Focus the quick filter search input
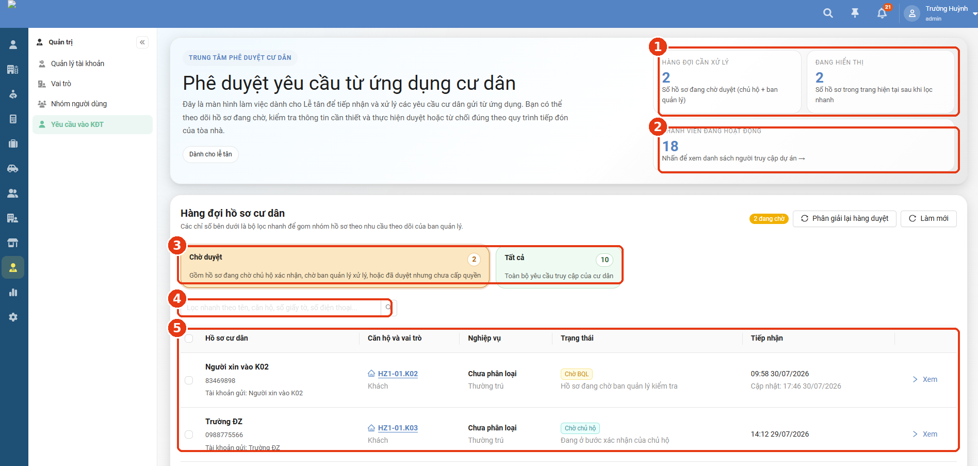This screenshot has height=466, width=978. pos(282,308)
